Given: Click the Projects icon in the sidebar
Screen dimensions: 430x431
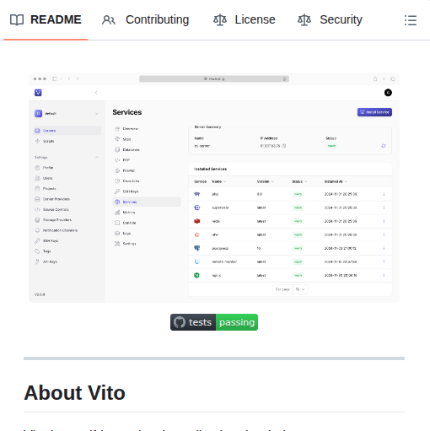Looking at the screenshot, I should 37,188.
